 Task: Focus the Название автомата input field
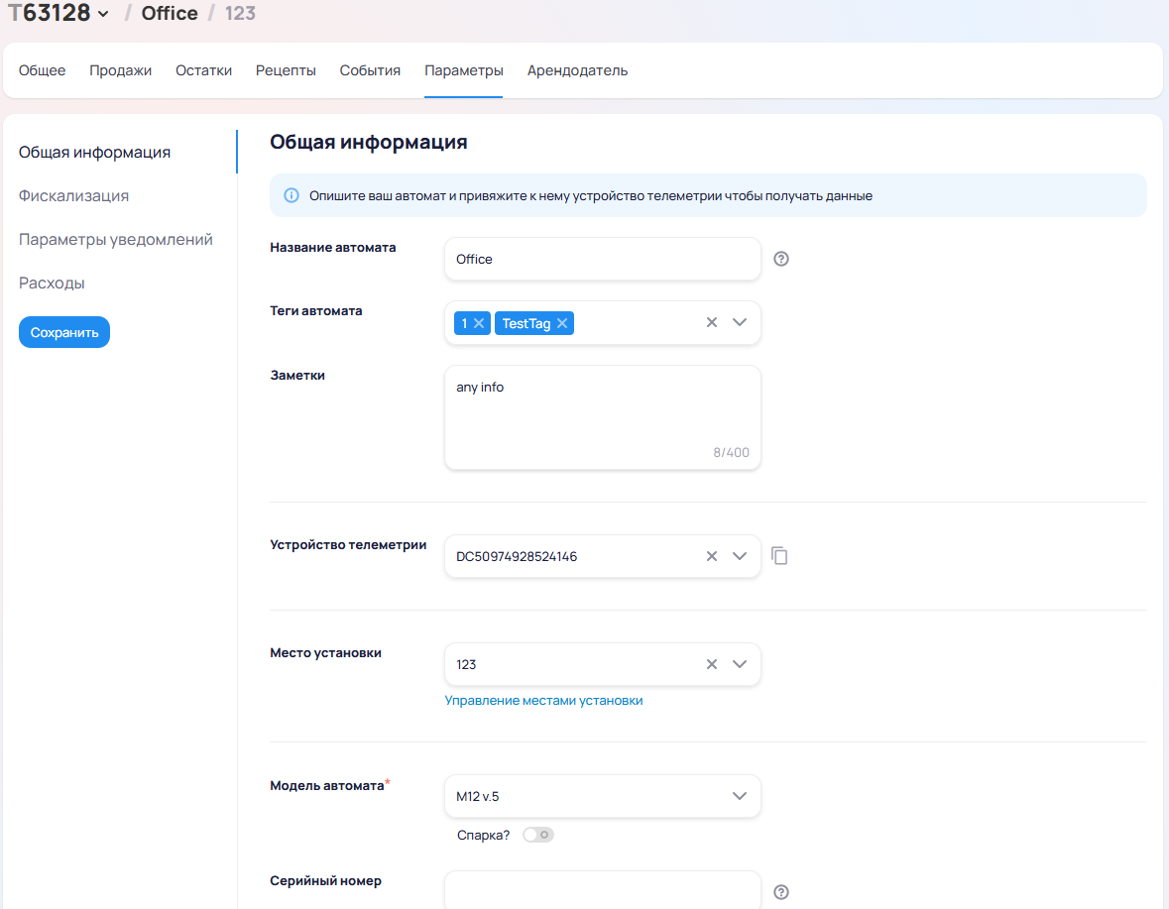click(x=602, y=260)
